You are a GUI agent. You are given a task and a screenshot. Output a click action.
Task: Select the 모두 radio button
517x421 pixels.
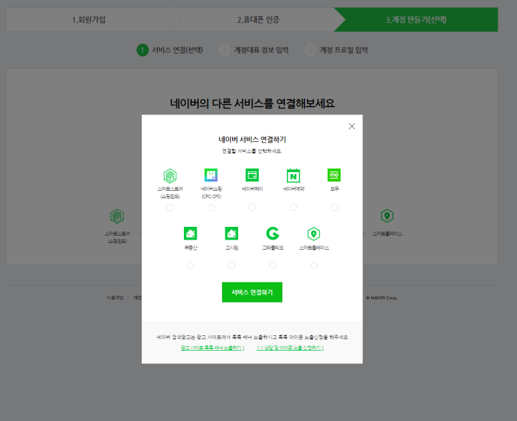tap(334, 207)
